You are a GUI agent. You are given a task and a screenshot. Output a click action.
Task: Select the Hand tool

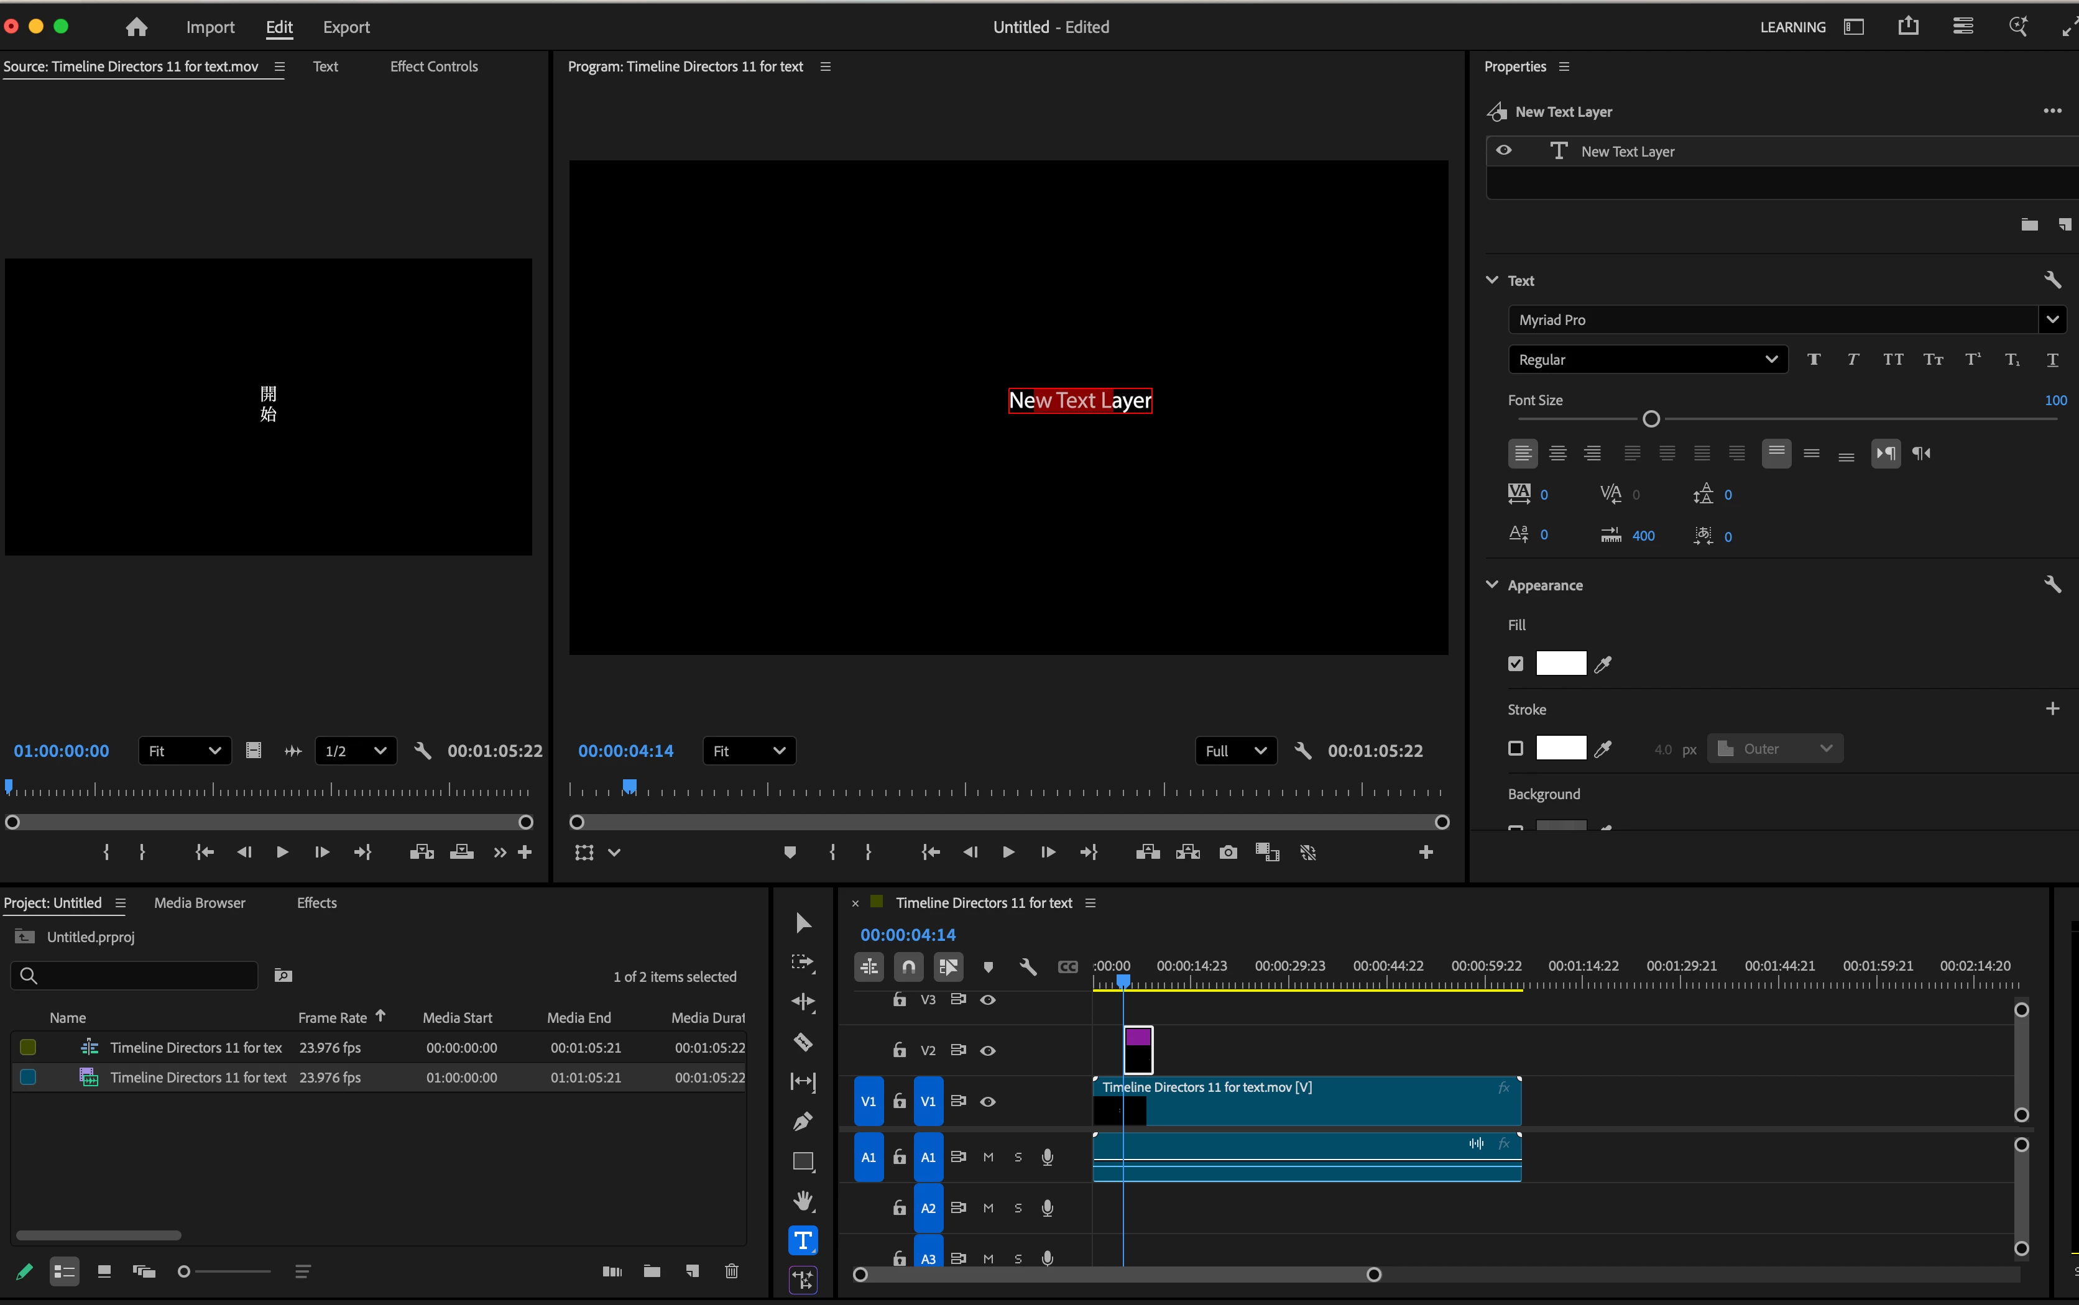pos(803,1201)
